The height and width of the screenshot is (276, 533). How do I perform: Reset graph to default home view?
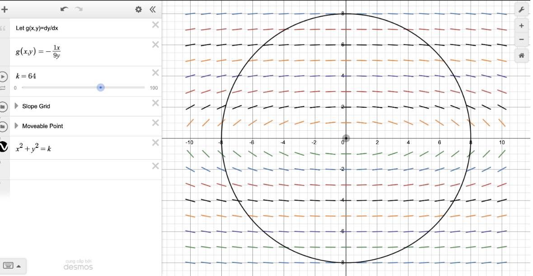tap(521, 55)
